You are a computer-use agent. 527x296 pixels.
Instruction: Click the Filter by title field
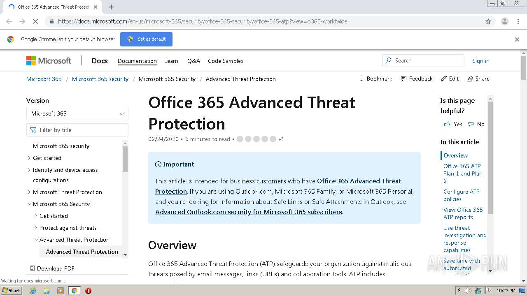click(77, 130)
